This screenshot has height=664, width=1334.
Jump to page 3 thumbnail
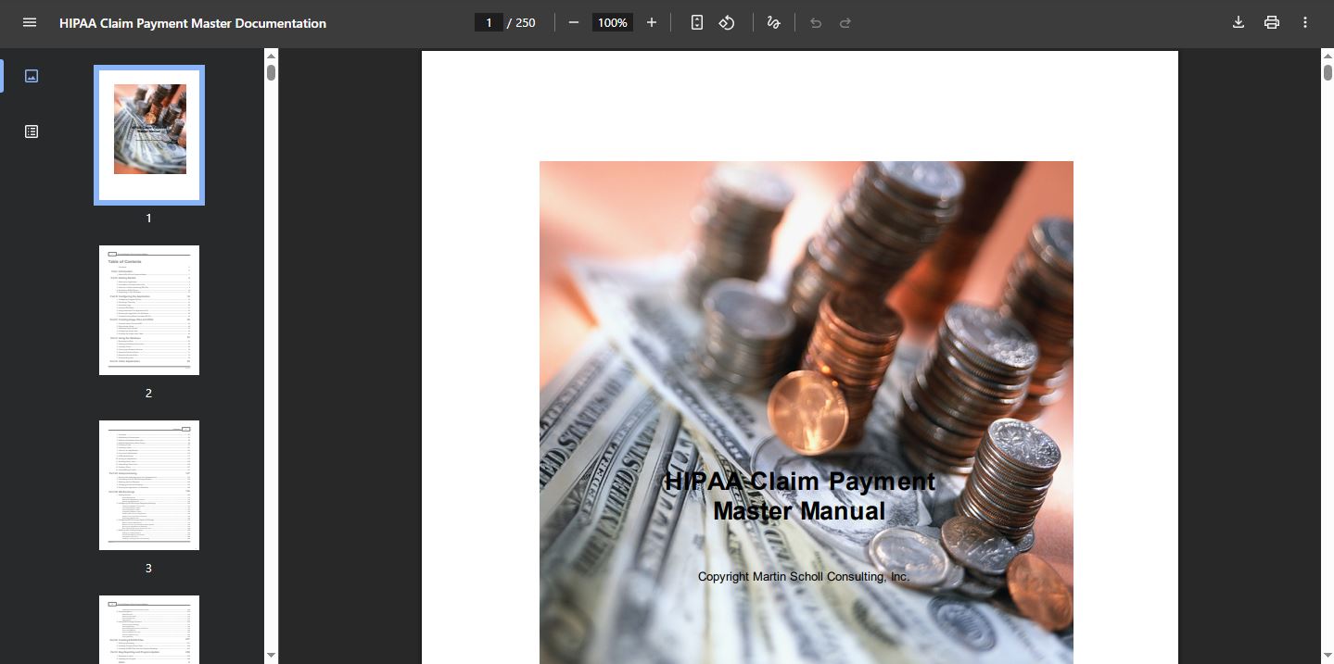tap(149, 485)
